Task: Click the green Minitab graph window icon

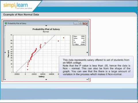Action: click(6, 23)
